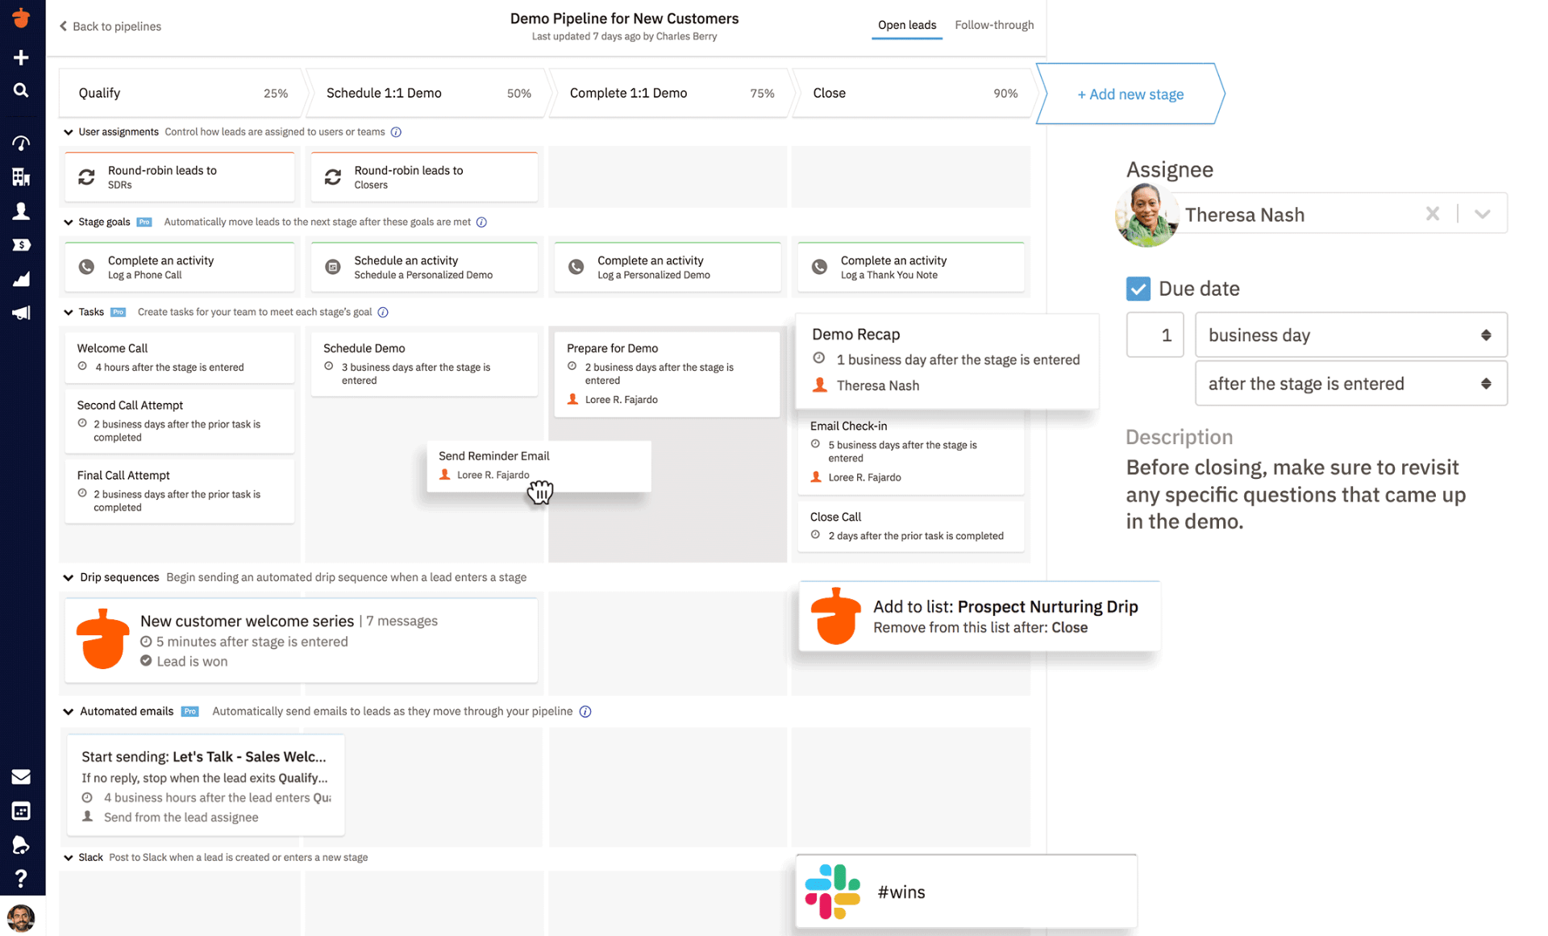This screenshot has height=936, width=1548.
Task: Open the acorn logo home icon
Action: pyautogui.click(x=21, y=18)
